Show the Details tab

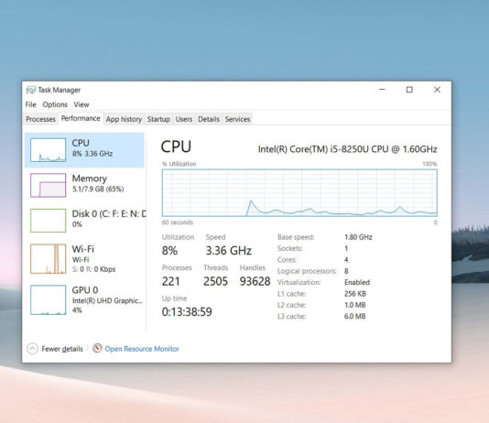(209, 119)
